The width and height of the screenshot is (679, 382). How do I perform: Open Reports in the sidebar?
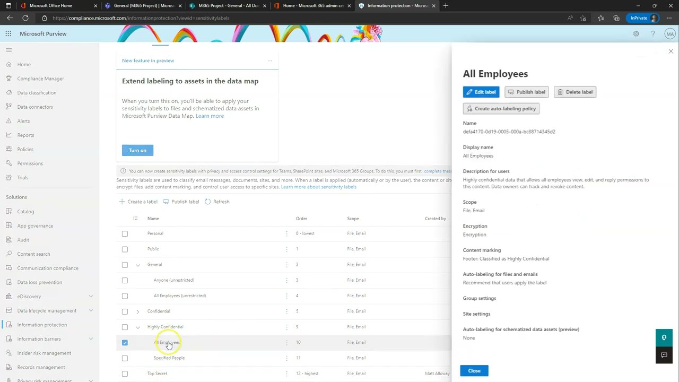(x=25, y=135)
